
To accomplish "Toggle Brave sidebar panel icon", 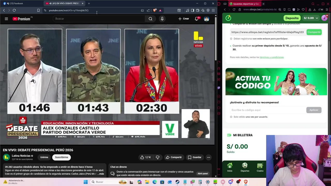I will coord(192,10).
